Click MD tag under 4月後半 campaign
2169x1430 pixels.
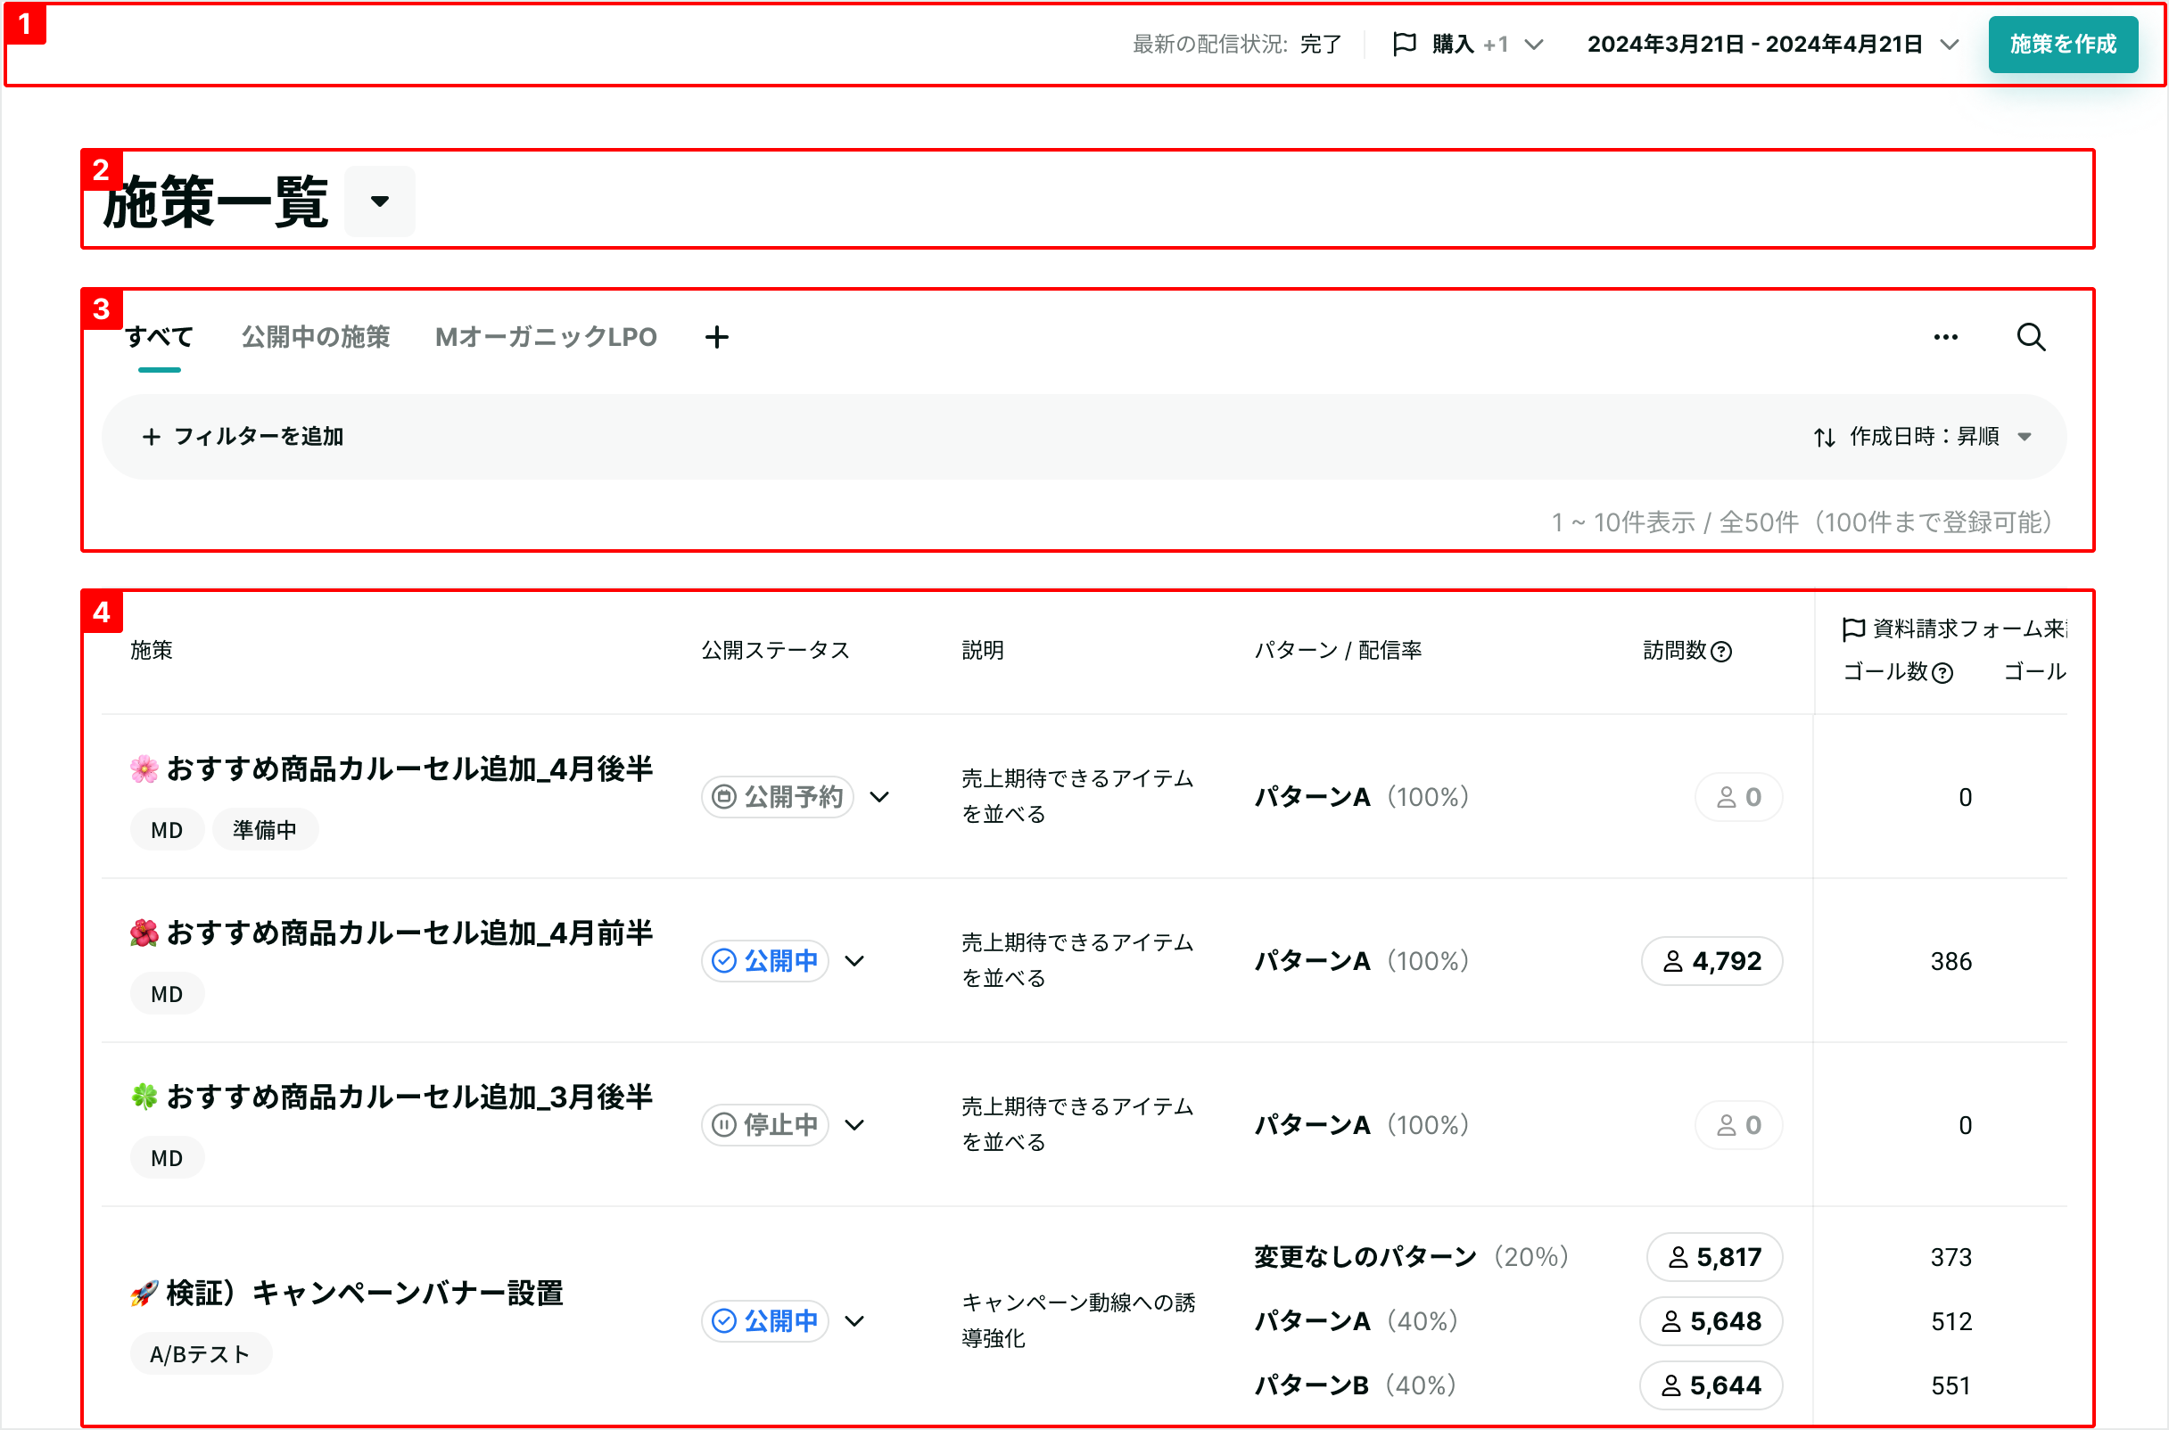pos(167,830)
